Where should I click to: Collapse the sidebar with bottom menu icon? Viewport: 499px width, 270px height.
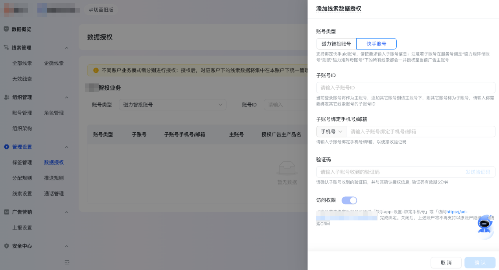click(x=67, y=262)
